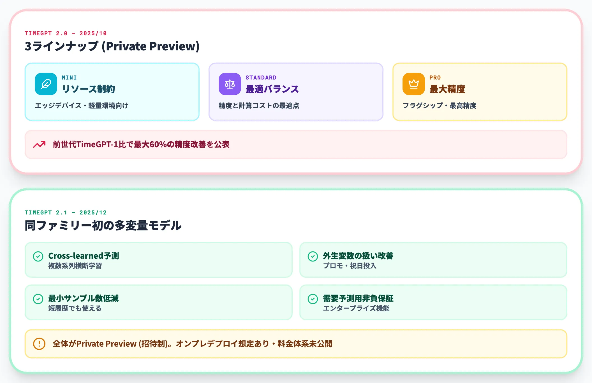This screenshot has width=592, height=383.
Task: Select the 最適バランス Standard card
Action: click(x=296, y=92)
